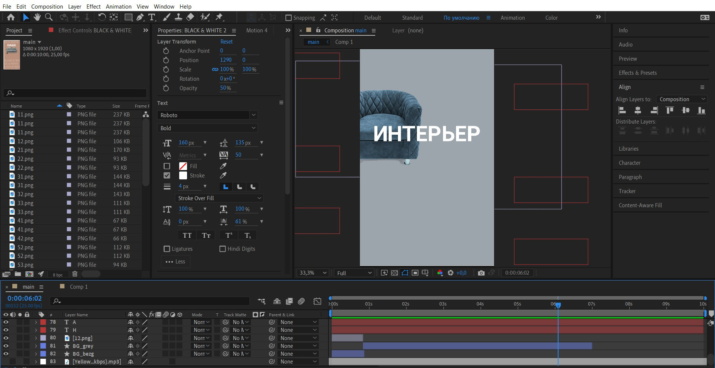The height and width of the screenshot is (368, 715).
Task: Toggle the Snapping checkbox
Action: tap(288, 18)
